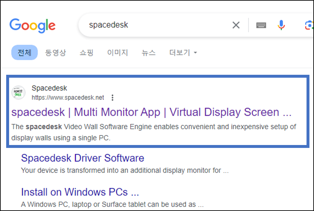Click the Google logo to return home
Screen dimensions: 314x211
click(32, 25)
